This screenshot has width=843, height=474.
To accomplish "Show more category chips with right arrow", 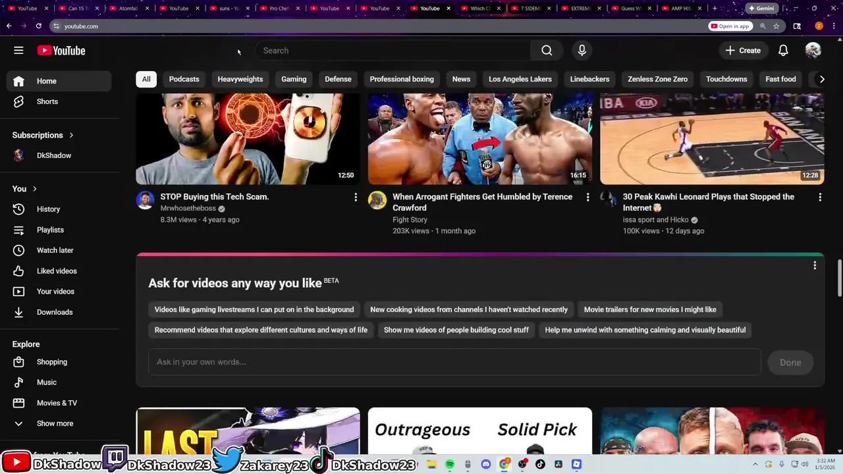I will pos(821,79).
